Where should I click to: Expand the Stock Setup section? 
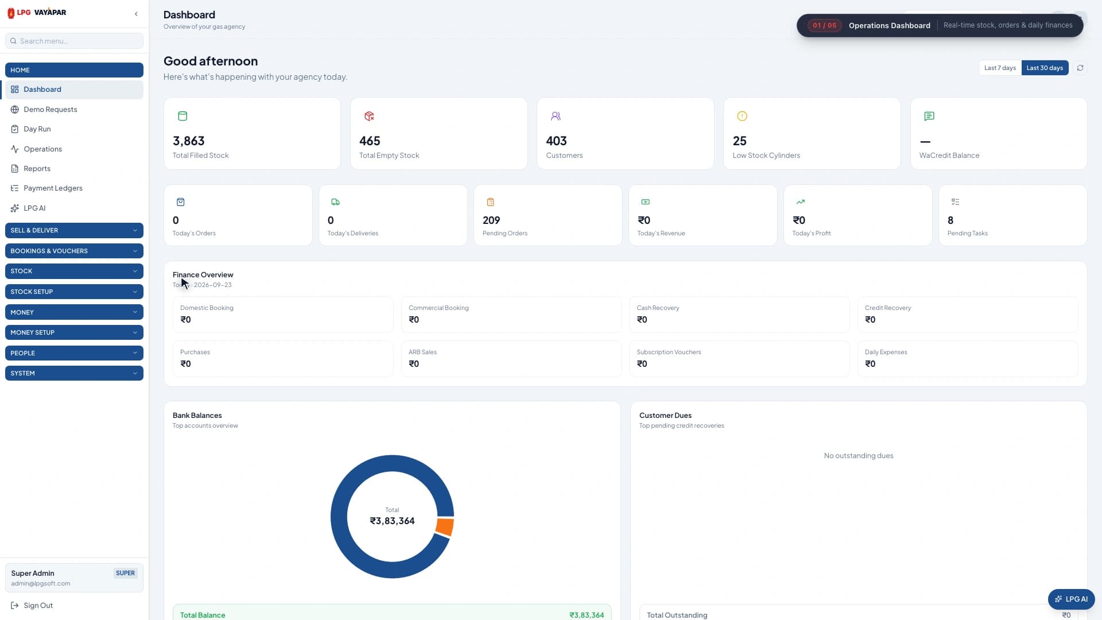pyautogui.click(x=74, y=292)
